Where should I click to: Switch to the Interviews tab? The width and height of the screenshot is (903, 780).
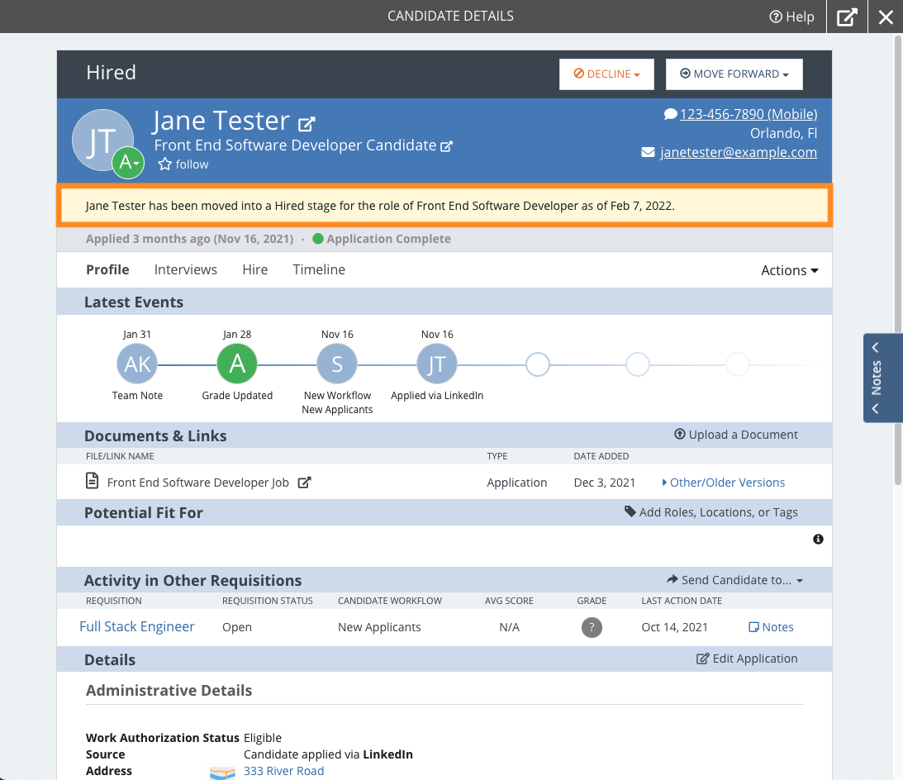(x=185, y=269)
